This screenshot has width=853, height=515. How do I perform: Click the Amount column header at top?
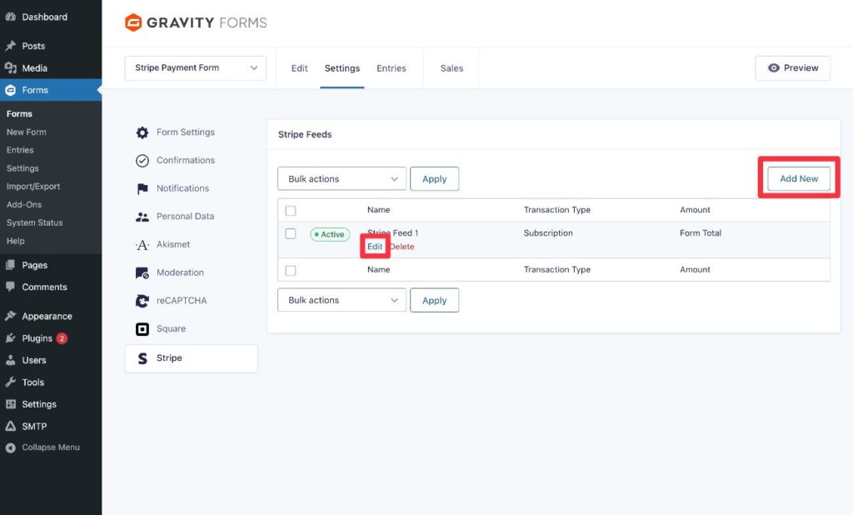coord(695,210)
